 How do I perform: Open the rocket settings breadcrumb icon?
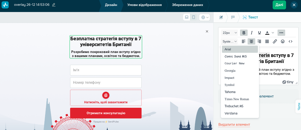click(x=221, y=17)
